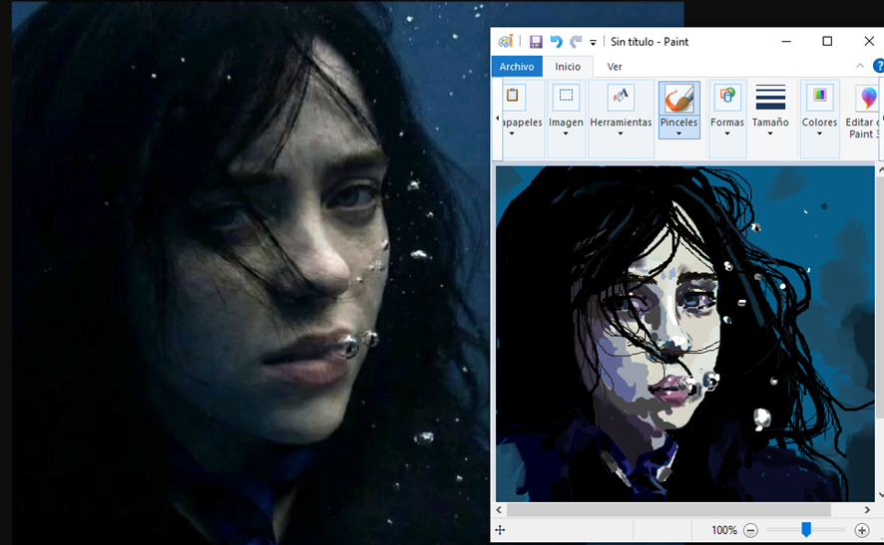Viewport: 884px width, 545px height.
Task: Click the 100% zoom level text
Action: (724, 530)
